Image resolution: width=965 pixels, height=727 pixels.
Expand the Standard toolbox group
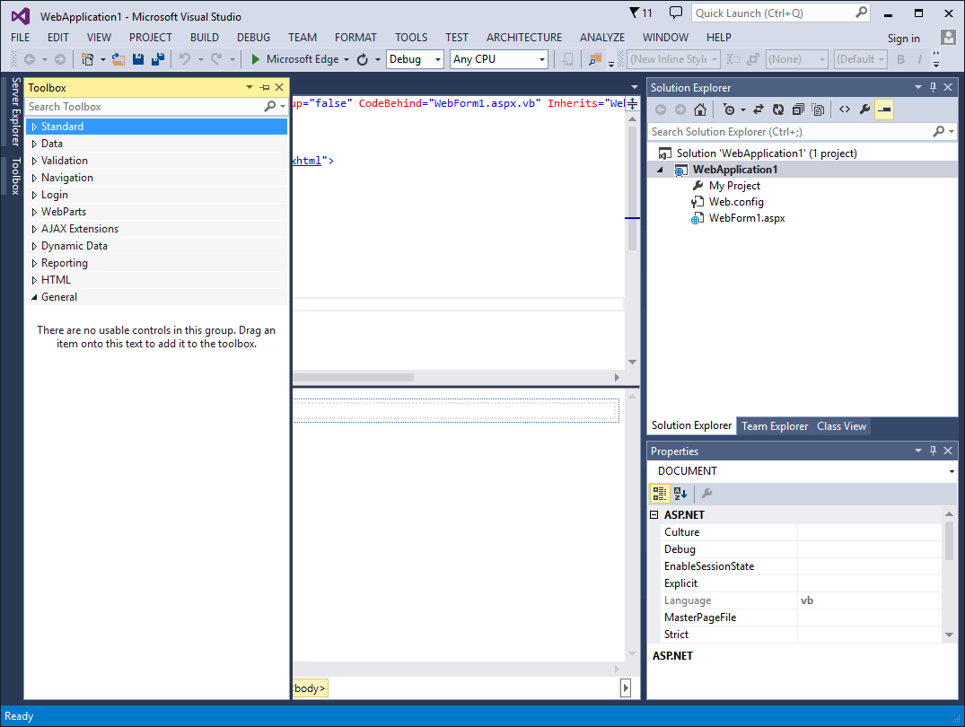click(x=34, y=127)
